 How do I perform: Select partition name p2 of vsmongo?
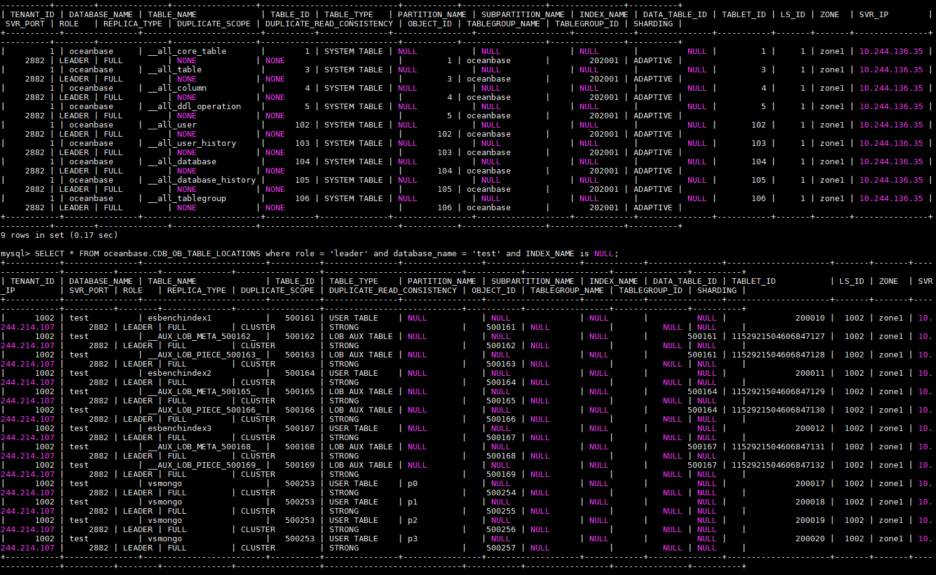413,520
